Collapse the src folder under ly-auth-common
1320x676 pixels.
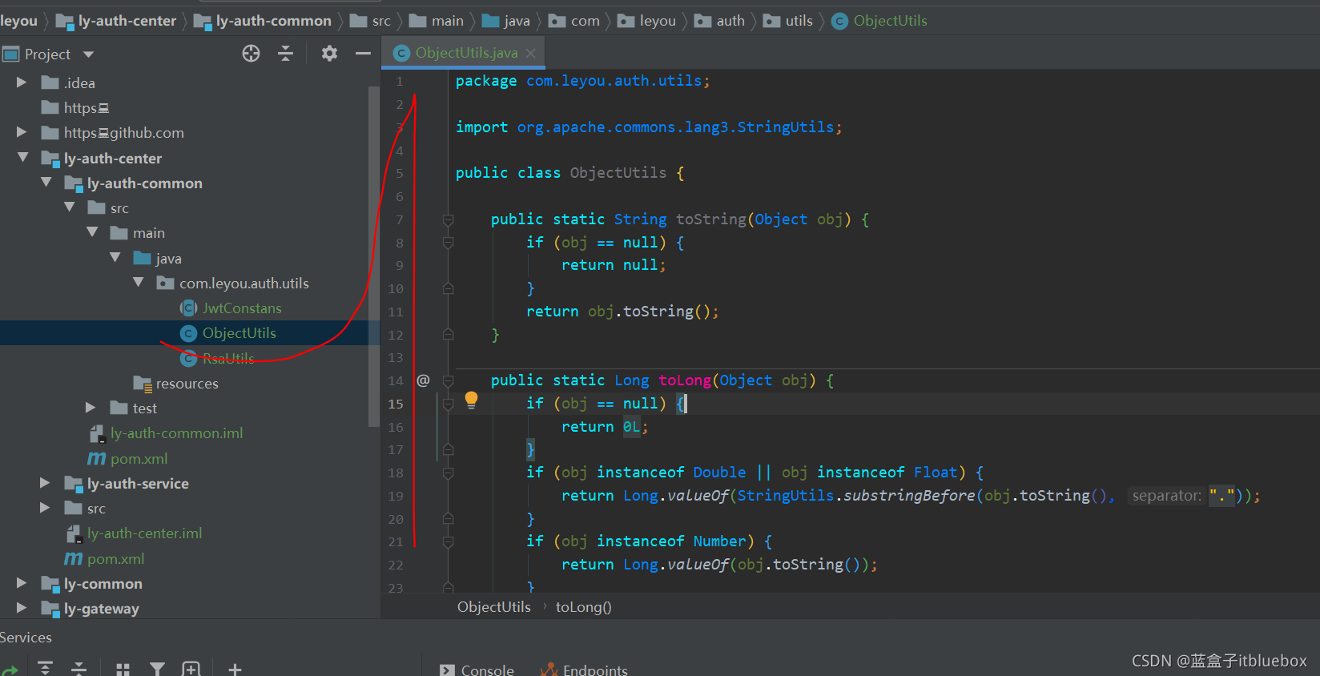click(x=69, y=207)
